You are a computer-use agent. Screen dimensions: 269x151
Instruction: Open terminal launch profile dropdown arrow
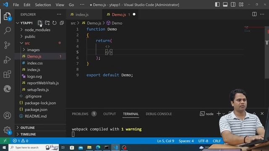coord(224,114)
